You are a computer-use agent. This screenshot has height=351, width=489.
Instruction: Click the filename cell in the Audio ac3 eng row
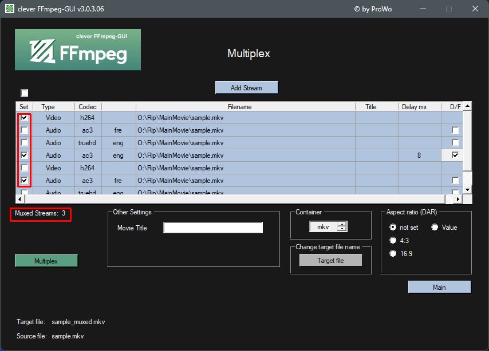(246, 155)
